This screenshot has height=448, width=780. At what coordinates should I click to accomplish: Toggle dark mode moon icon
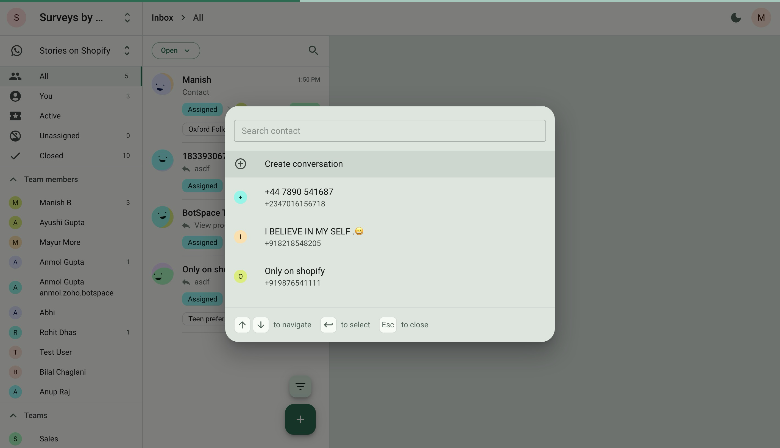(x=736, y=18)
